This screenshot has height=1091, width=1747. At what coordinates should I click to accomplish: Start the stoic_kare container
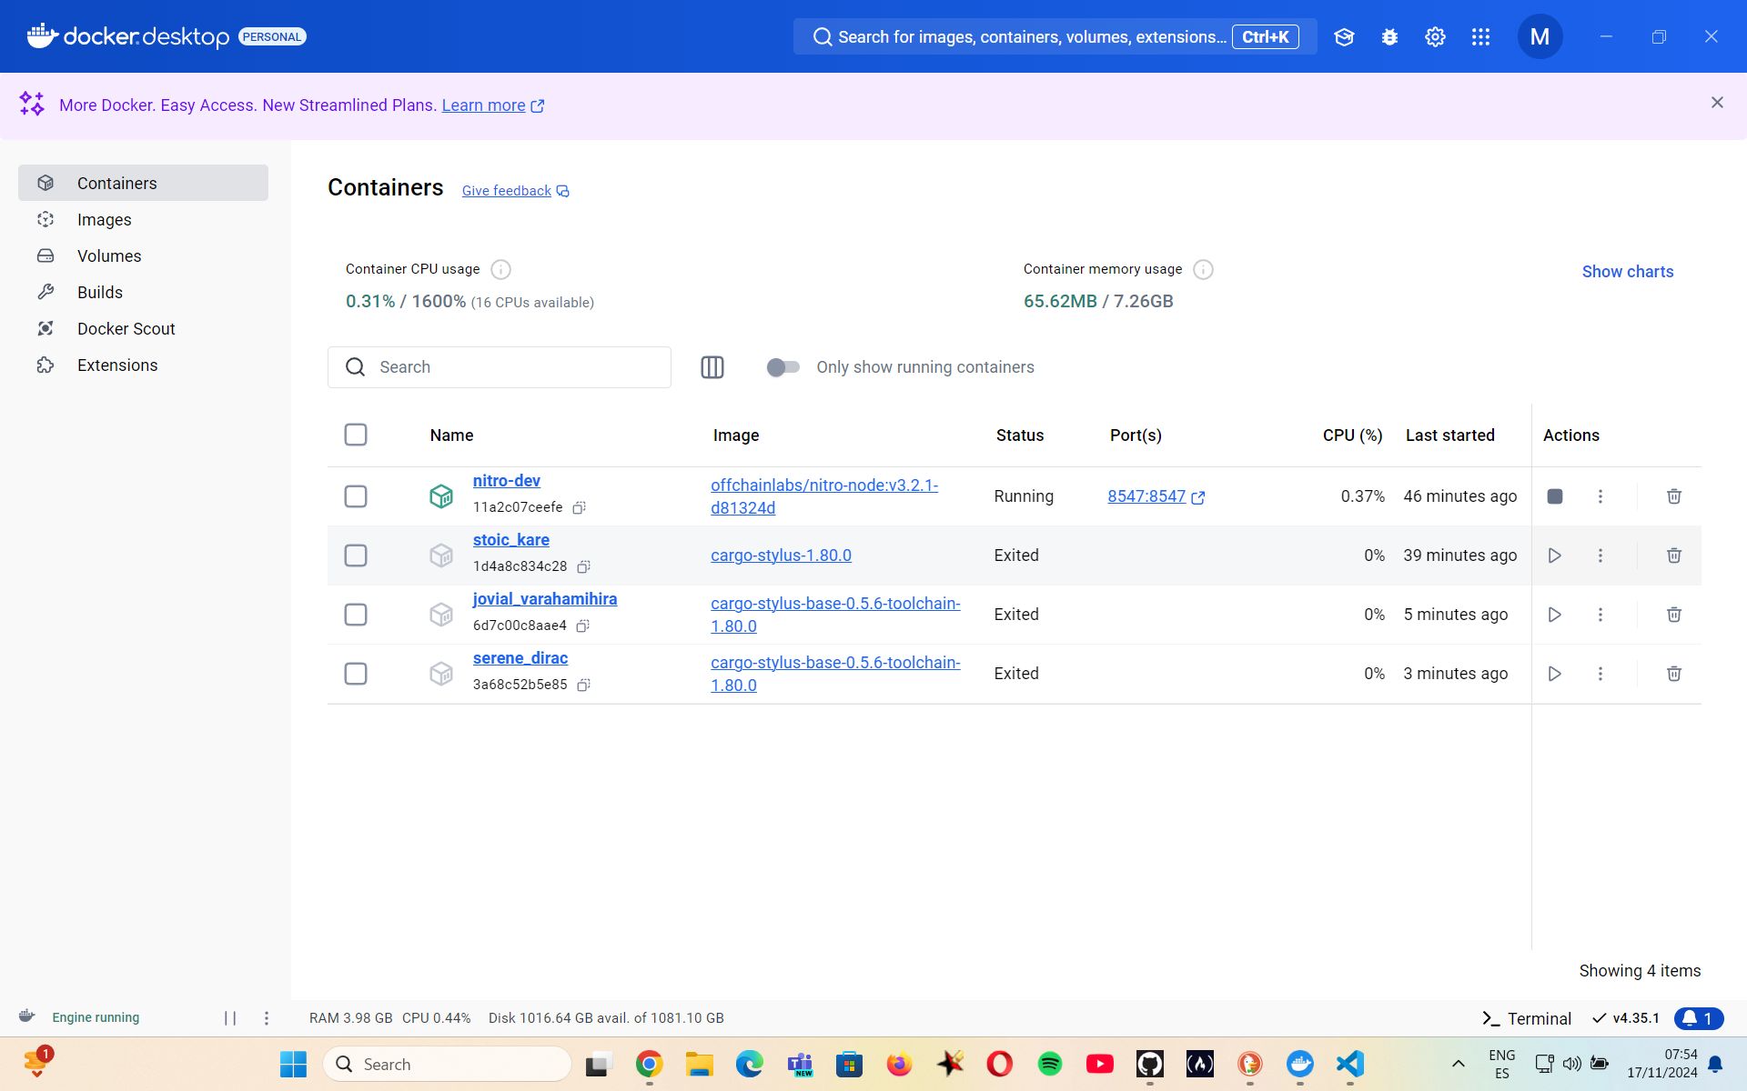coord(1555,556)
